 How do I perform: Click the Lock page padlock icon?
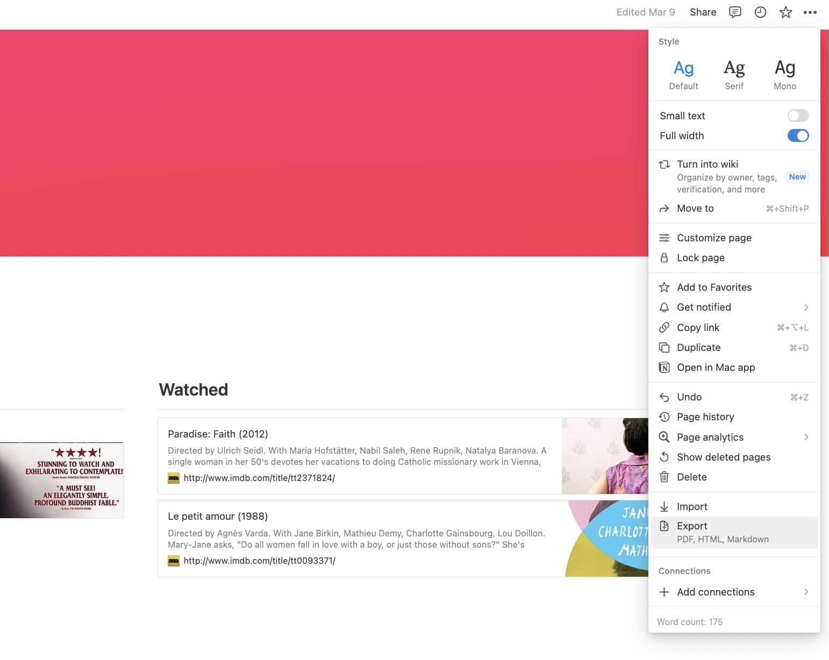coord(664,258)
